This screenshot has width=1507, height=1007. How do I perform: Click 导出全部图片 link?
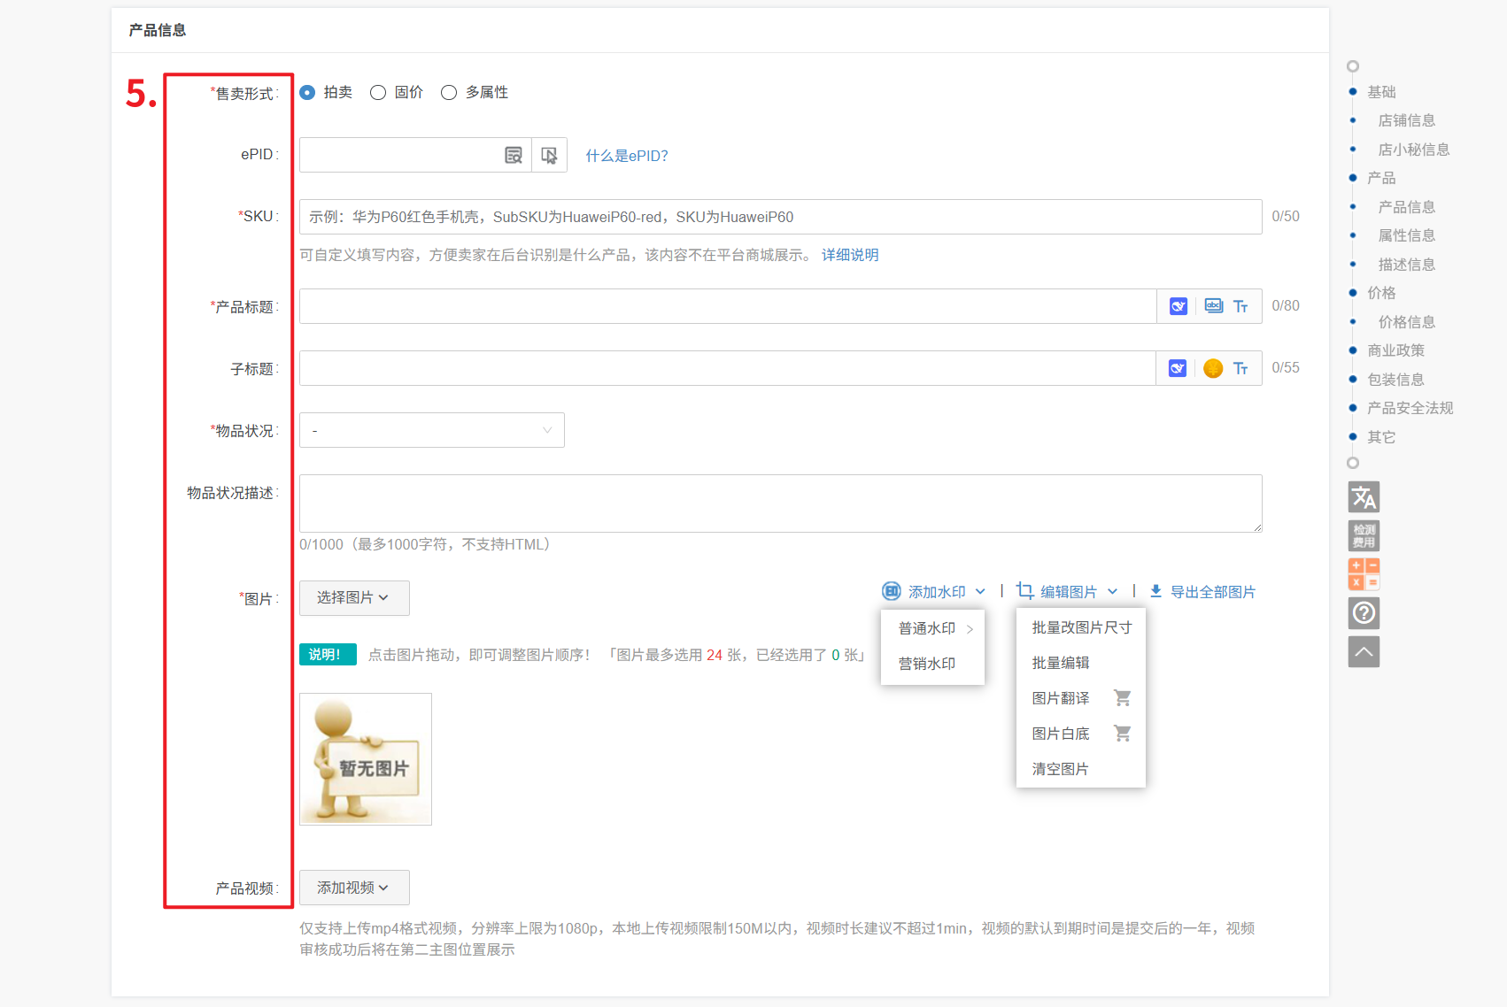click(1202, 592)
